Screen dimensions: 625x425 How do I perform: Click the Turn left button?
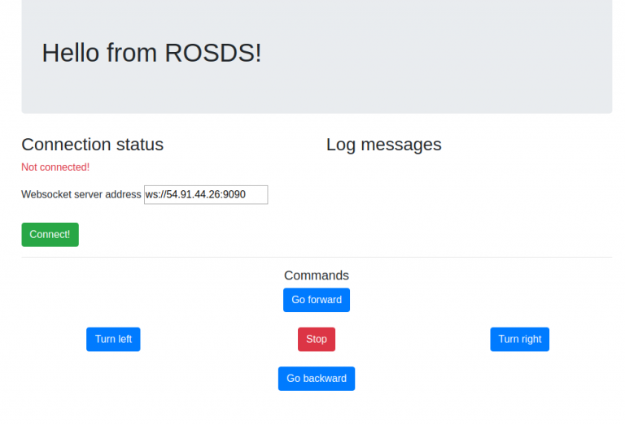coord(113,340)
